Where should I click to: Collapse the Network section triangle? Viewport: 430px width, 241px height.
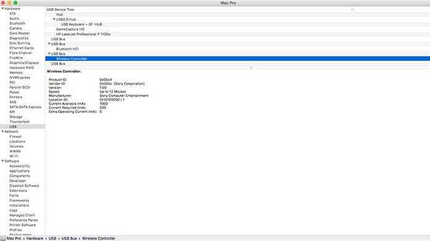coord(2,132)
